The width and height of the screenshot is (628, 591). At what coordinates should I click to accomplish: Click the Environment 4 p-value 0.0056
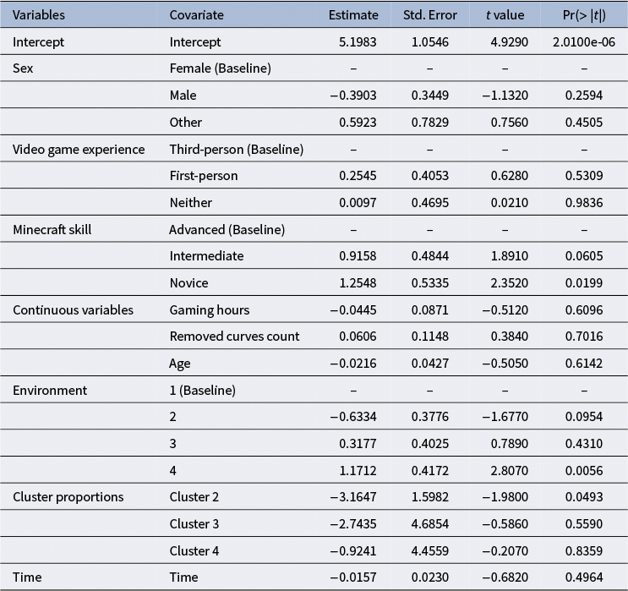pyautogui.click(x=584, y=470)
